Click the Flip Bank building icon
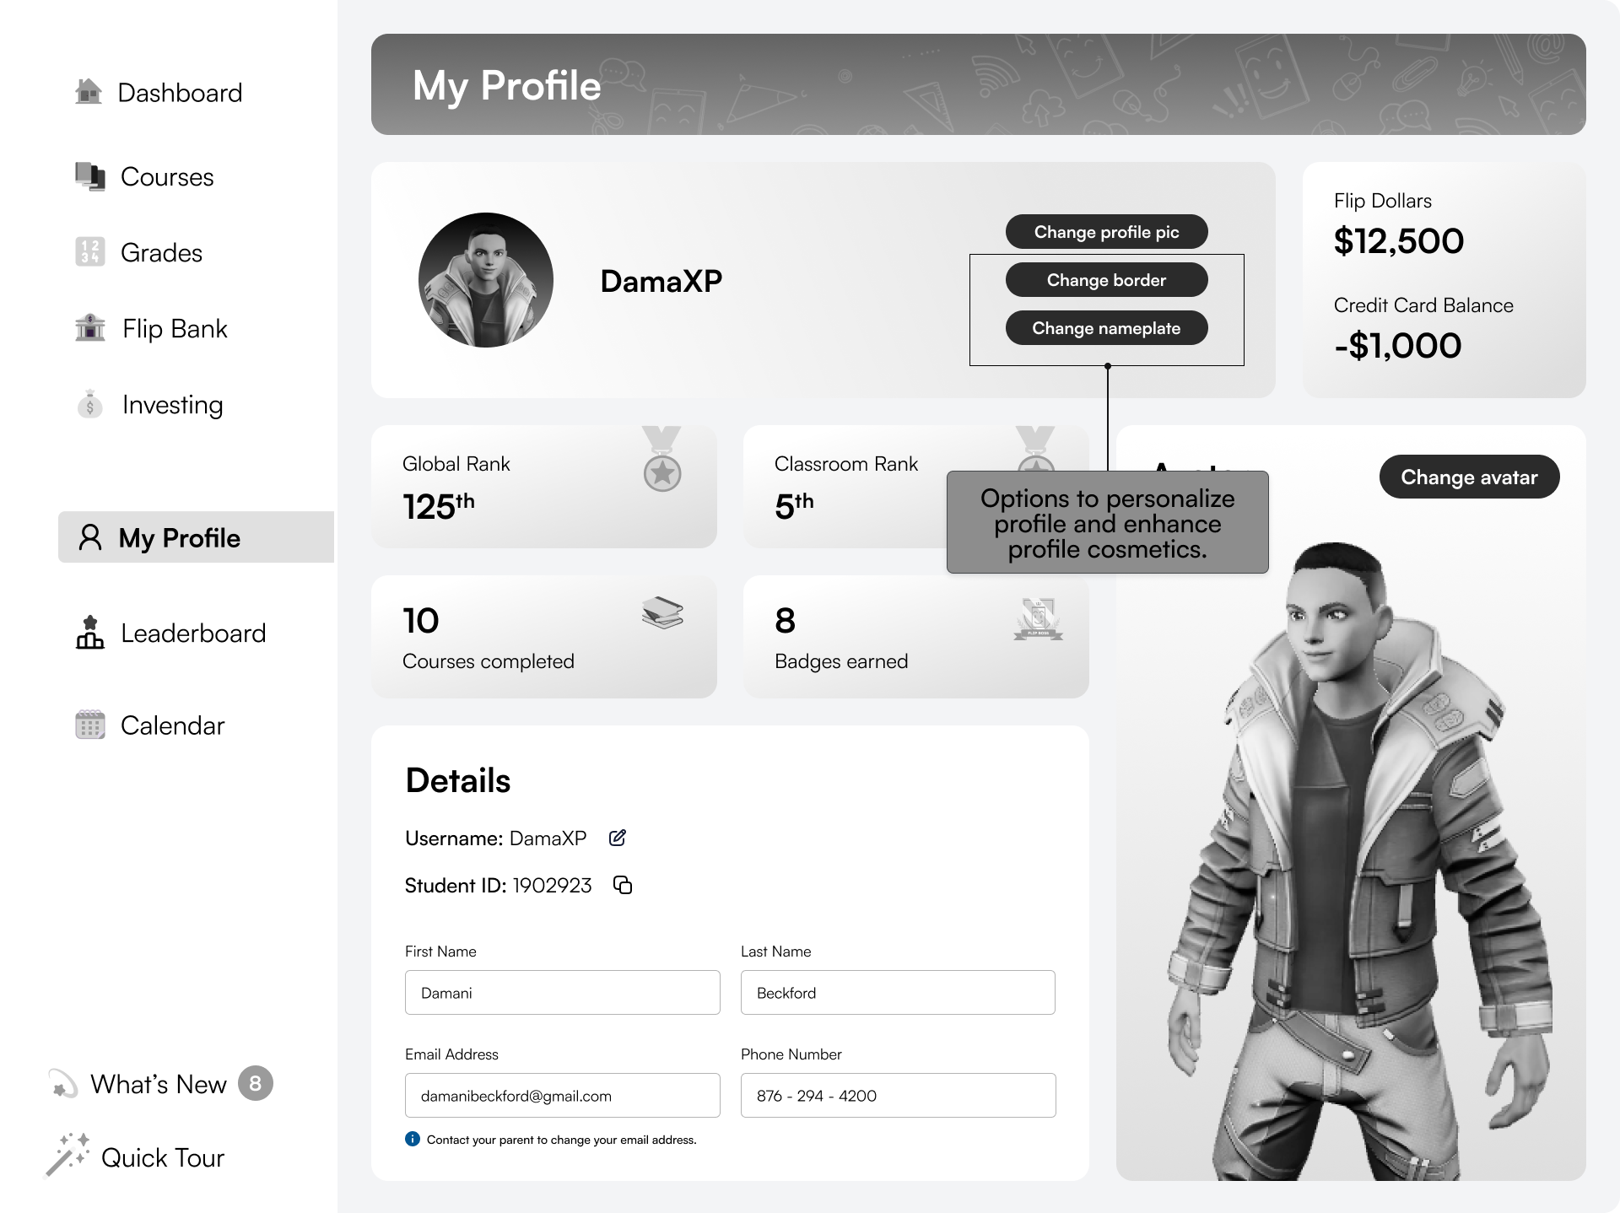Image resolution: width=1620 pixels, height=1213 pixels. click(x=90, y=327)
